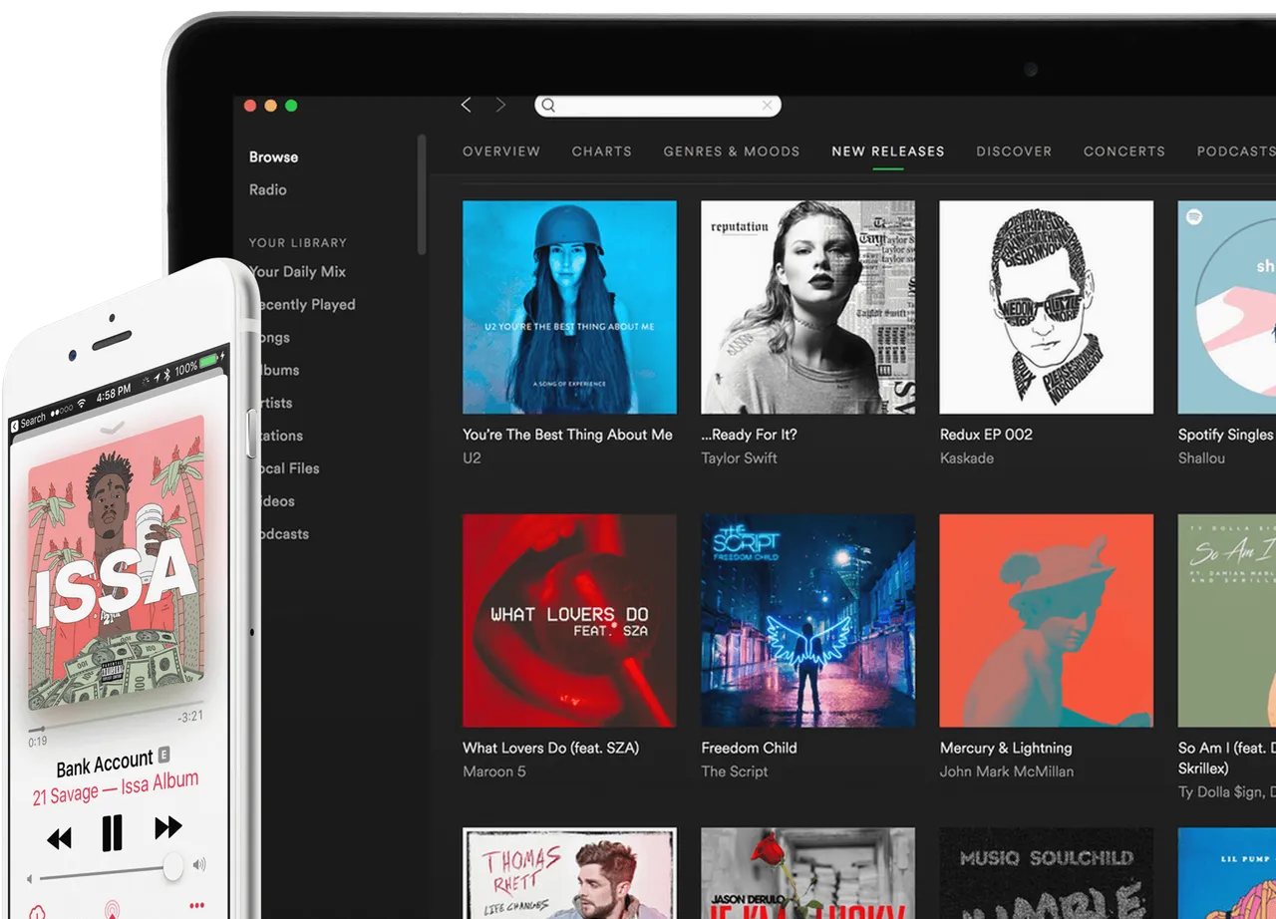Collapse the iPhone player via chevron handle
Screen dimensions: 1276x919
click(x=114, y=428)
